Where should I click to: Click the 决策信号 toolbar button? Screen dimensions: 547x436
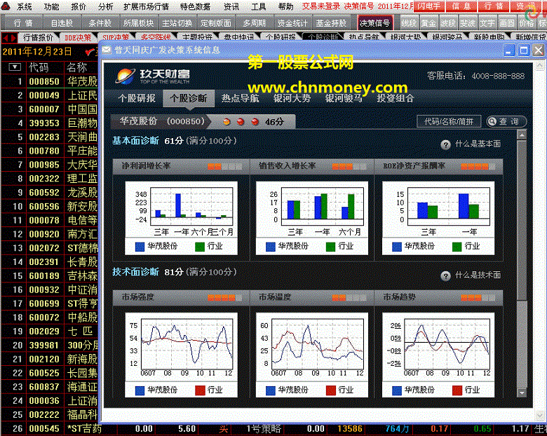click(374, 23)
